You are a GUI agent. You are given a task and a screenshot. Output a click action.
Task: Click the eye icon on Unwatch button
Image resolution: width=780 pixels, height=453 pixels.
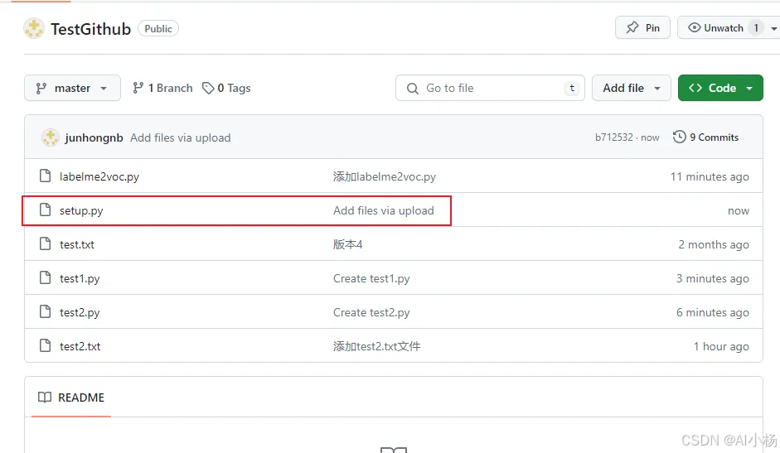[x=695, y=27]
